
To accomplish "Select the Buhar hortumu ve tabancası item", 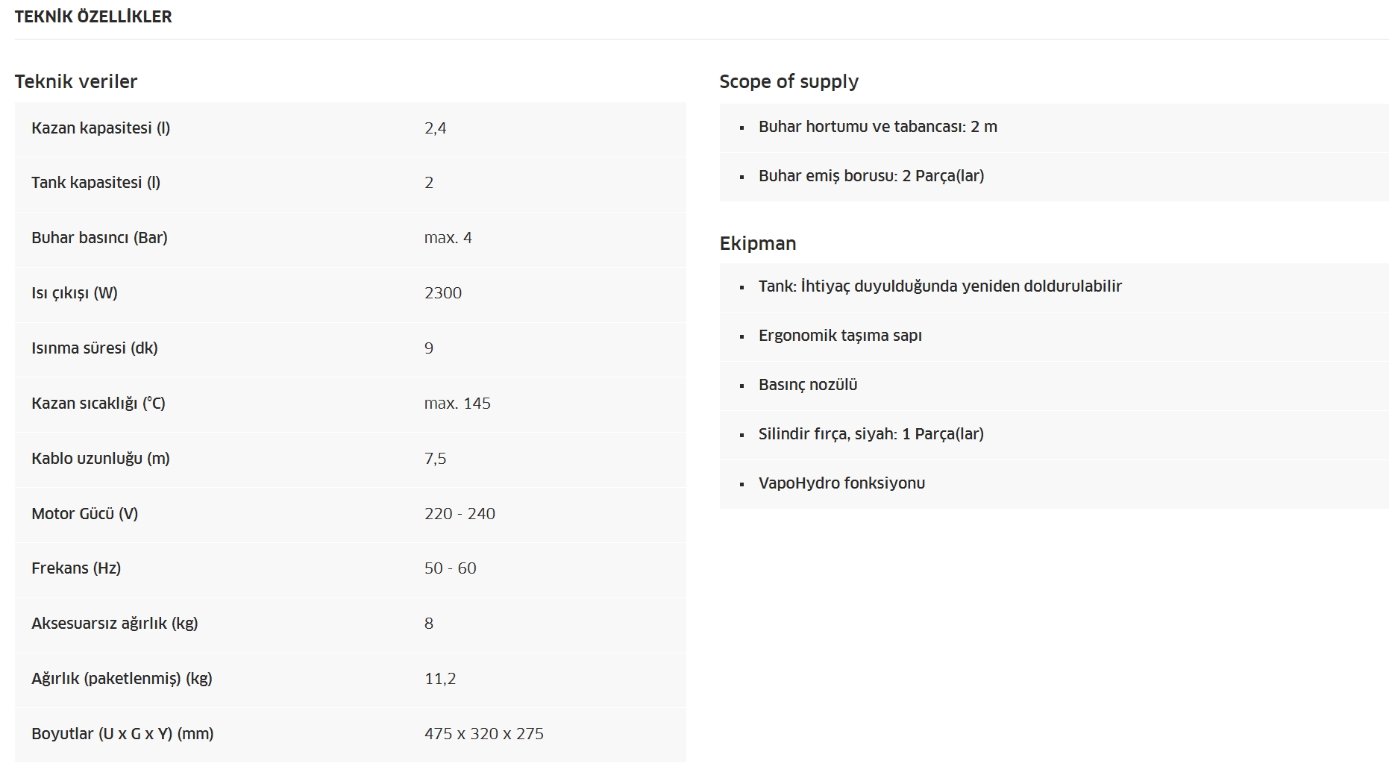I will tap(878, 127).
